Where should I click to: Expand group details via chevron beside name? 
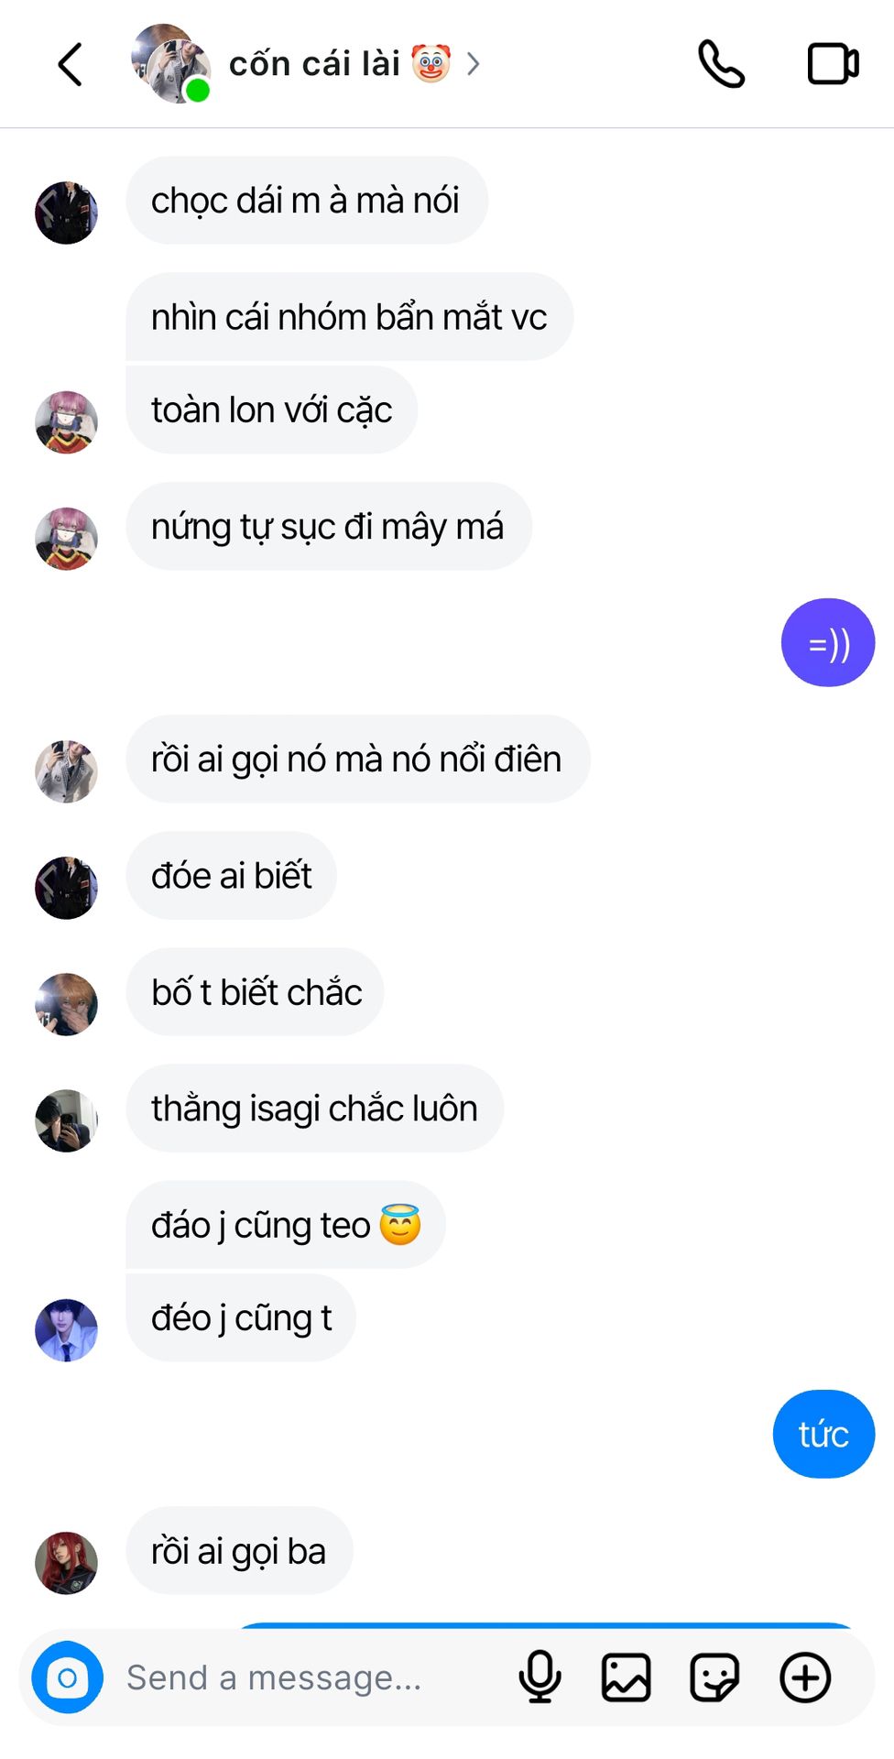tap(474, 64)
